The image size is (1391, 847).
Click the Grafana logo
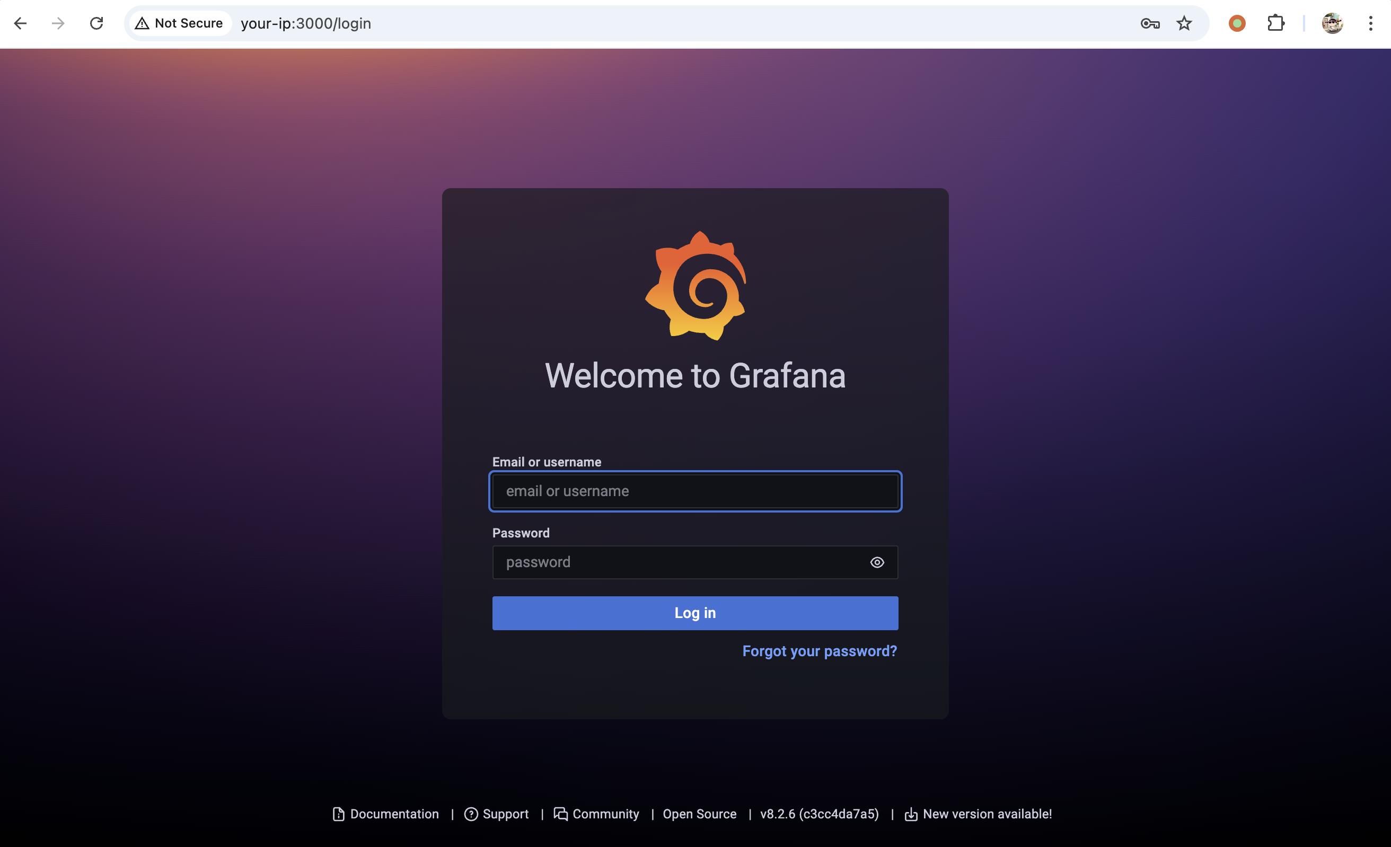point(695,286)
